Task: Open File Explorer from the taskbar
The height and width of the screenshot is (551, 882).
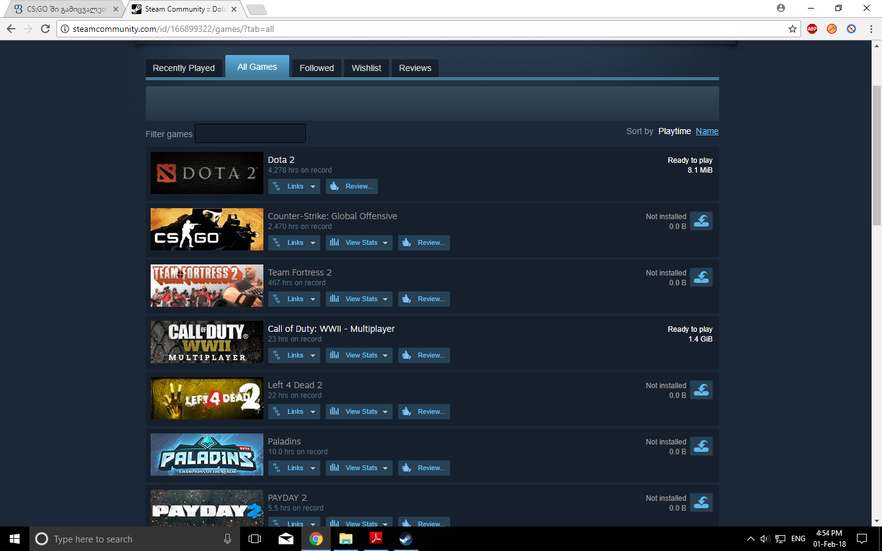Action: 346,539
